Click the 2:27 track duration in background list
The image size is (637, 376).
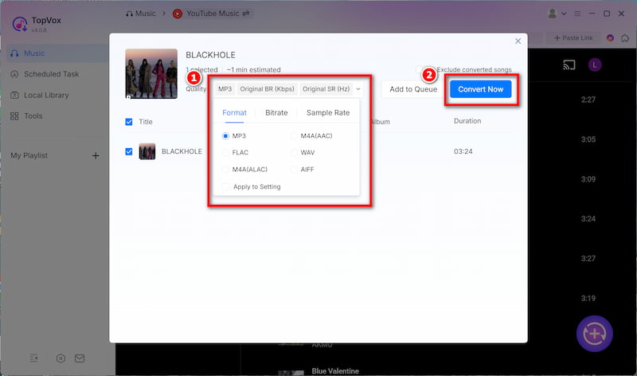click(x=588, y=100)
